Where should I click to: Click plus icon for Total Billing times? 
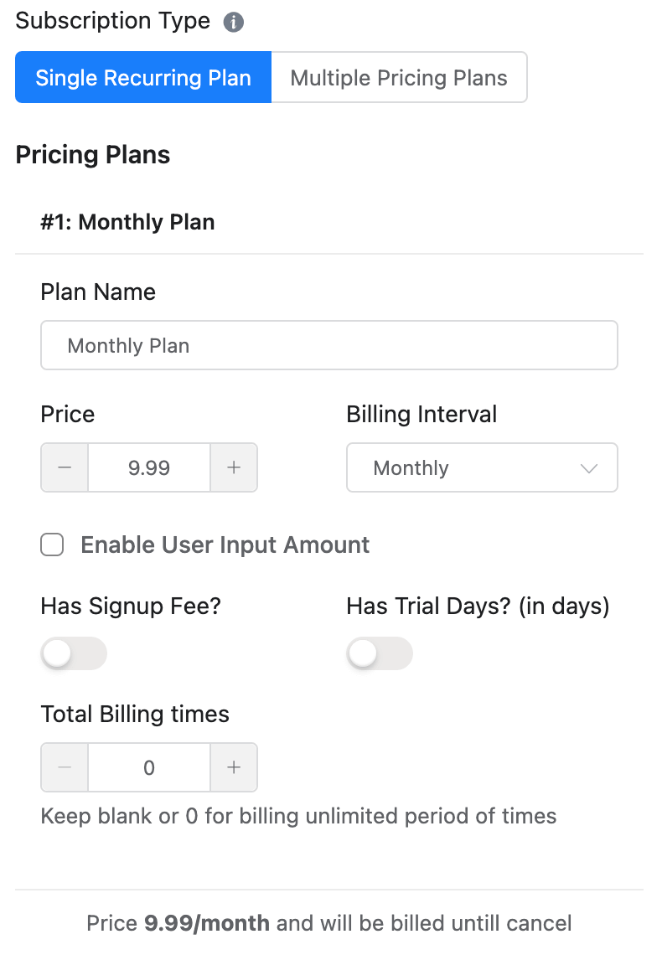pyautogui.click(x=234, y=767)
